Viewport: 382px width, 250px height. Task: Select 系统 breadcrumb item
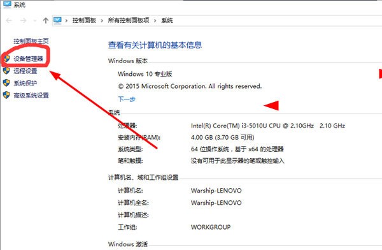point(167,20)
